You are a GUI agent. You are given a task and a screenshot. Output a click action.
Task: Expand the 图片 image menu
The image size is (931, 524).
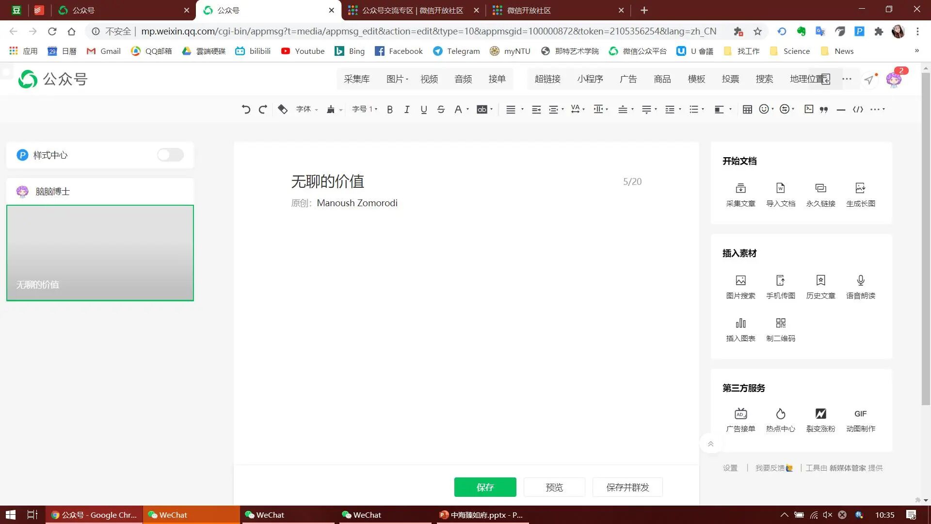[x=397, y=79]
